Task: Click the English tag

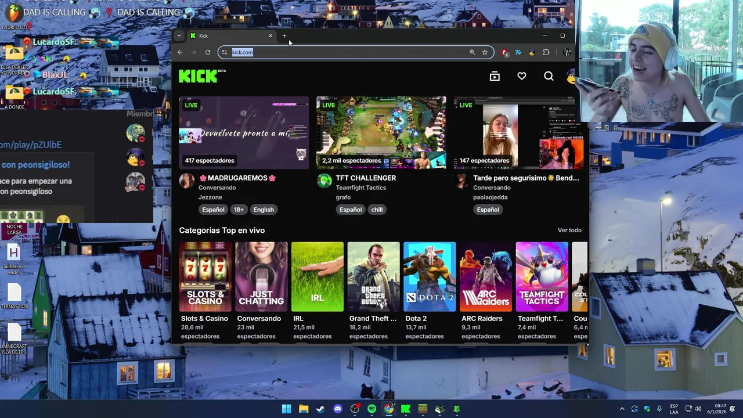Action: click(x=264, y=210)
